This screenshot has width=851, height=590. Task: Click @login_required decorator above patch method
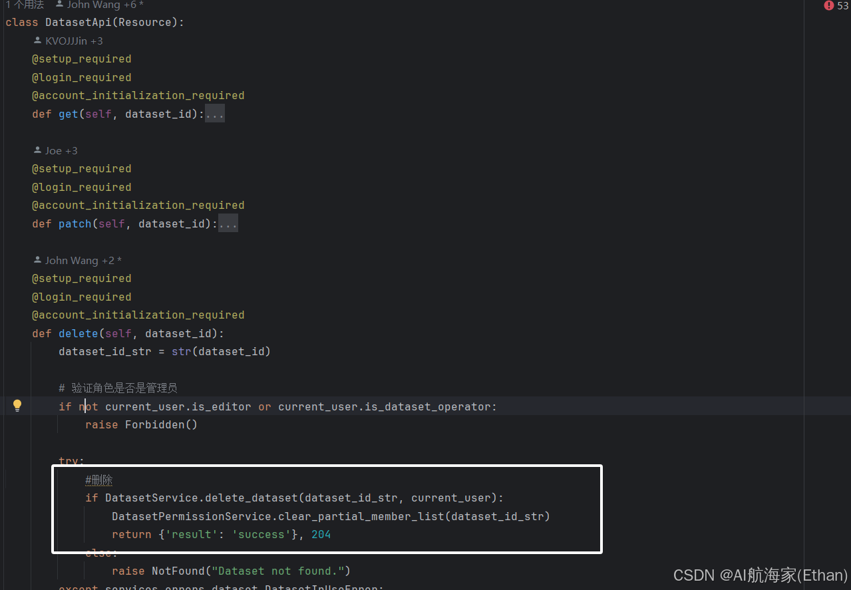[x=82, y=188]
